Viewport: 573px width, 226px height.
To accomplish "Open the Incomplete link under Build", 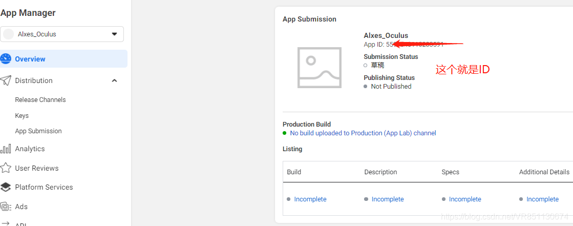I will tap(310, 199).
